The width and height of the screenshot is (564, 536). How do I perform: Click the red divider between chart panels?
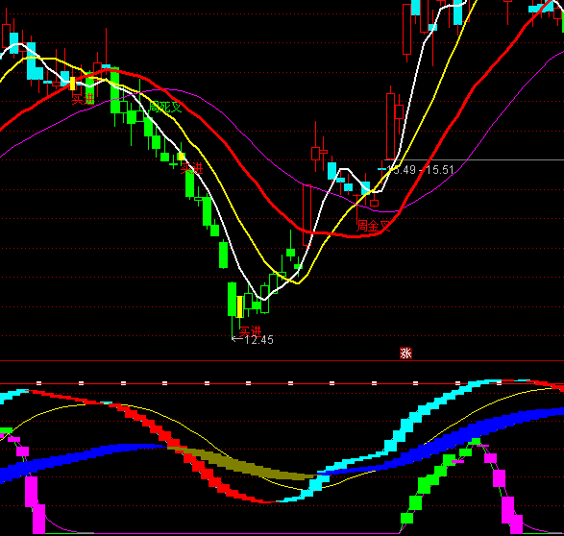[x=282, y=360]
